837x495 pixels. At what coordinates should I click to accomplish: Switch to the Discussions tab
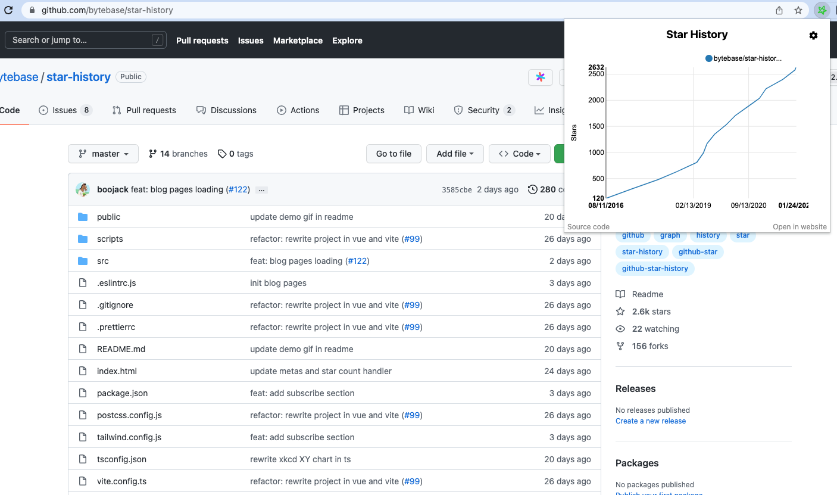point(226,110)
